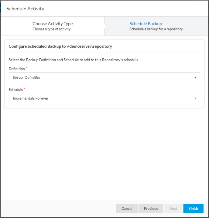Viewport: 209px width, 218px height.
Task: Click the Schedule Activity dialog title
Action: 26,9
